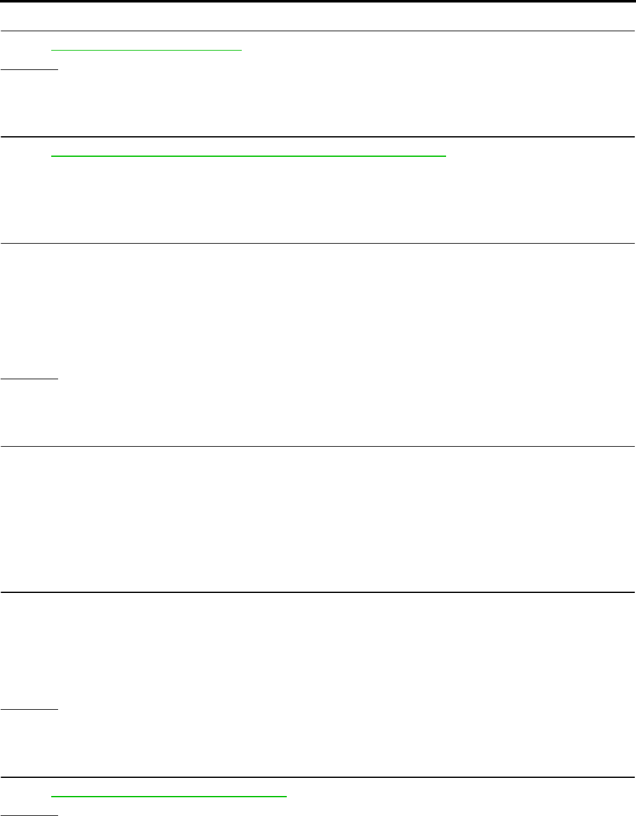Click the thin divider above first green link
Screen dimensions: 636x816
click(318, 31)
